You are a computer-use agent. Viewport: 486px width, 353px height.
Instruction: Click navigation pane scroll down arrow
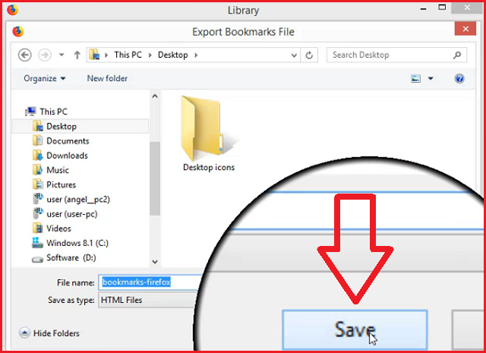click(x=155, y=262)
